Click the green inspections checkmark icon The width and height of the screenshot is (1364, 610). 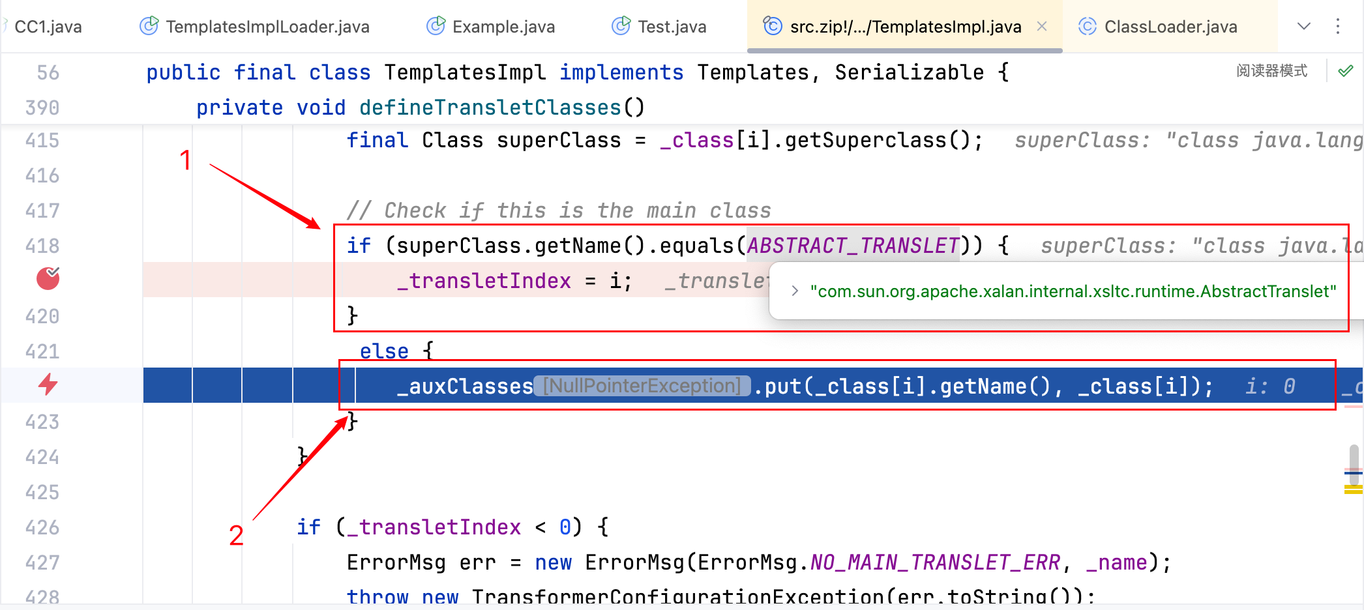pos(1345,71)
